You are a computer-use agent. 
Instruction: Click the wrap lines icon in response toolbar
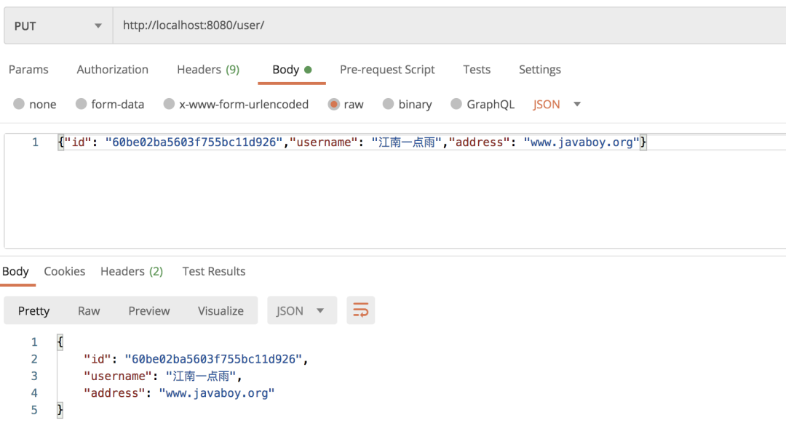360,310
